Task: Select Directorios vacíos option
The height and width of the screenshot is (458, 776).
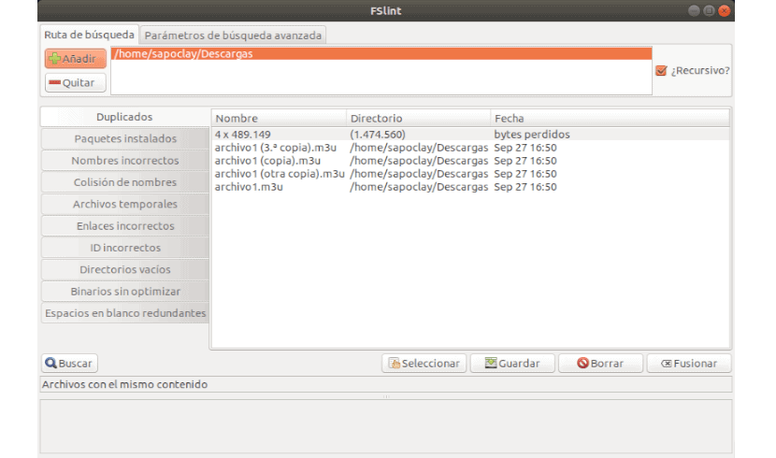Action: [125, 269]
